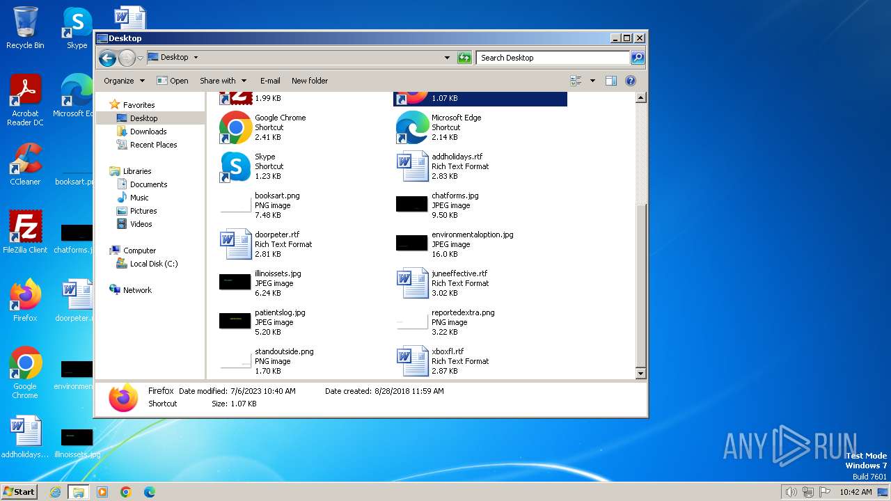The height and width of the screenshot is (501, 891).
Task: Click the addholidays document desktop icon
Action: click(25, 438)
